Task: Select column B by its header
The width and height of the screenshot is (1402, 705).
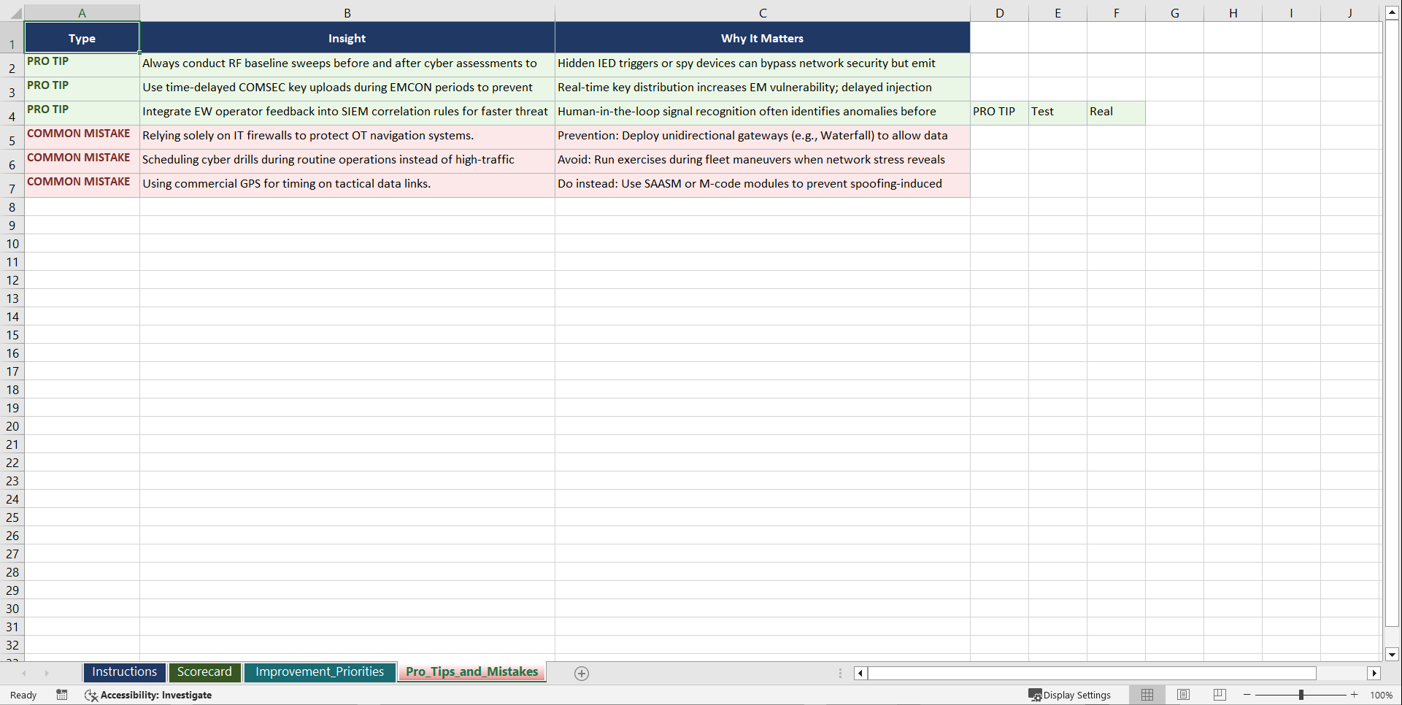Action: pos(347,12)
